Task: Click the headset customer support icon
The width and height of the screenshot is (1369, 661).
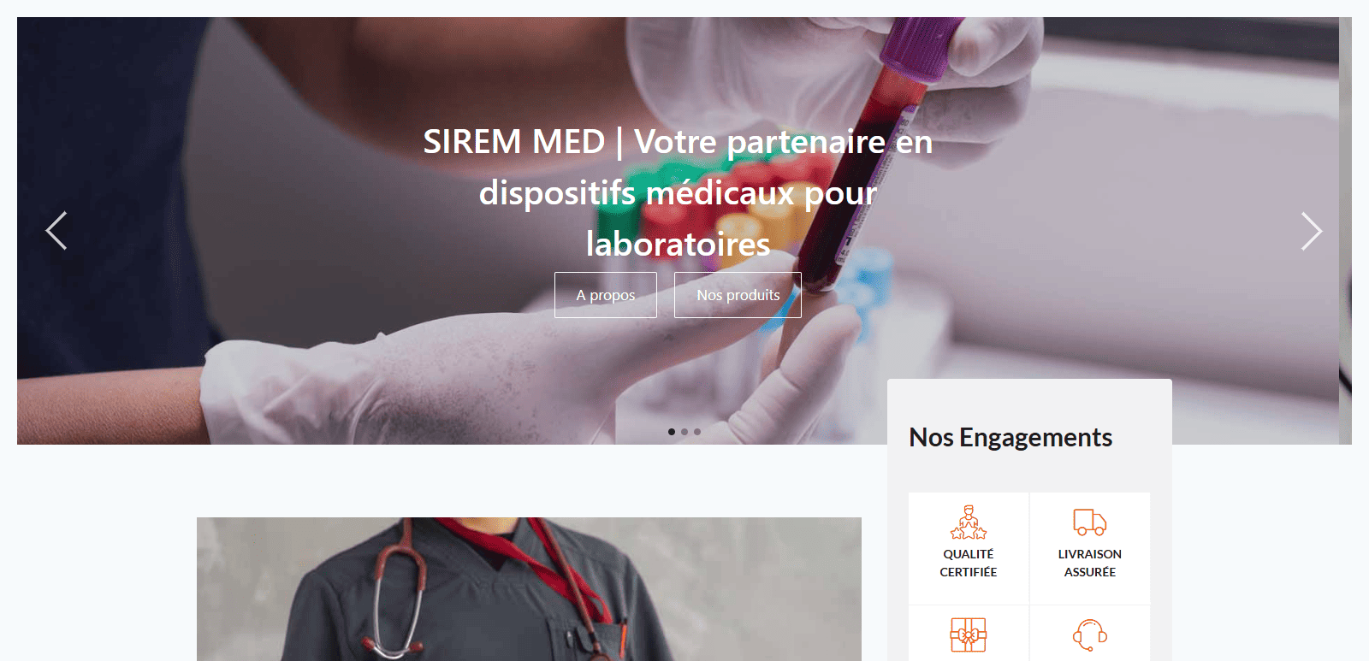Action: tap(1090, 635)
